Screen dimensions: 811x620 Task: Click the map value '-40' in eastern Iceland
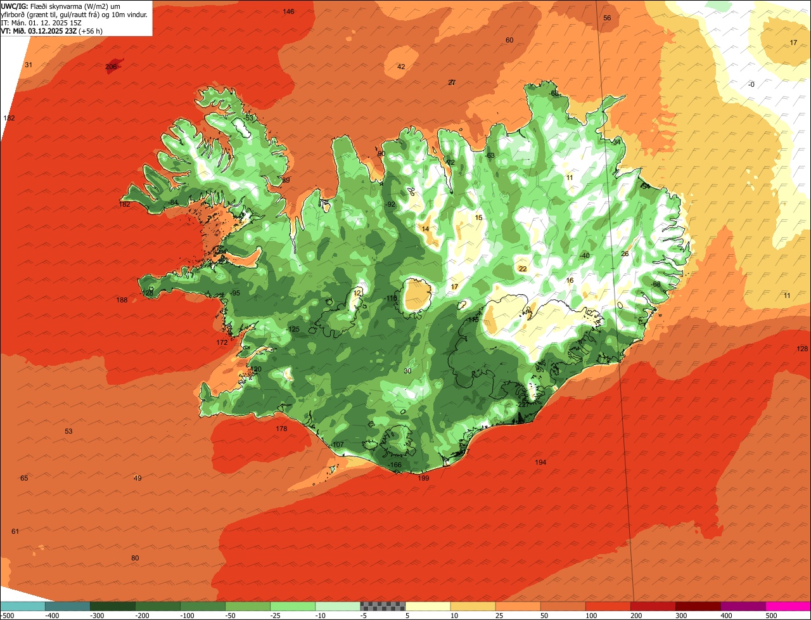point(584,255)
